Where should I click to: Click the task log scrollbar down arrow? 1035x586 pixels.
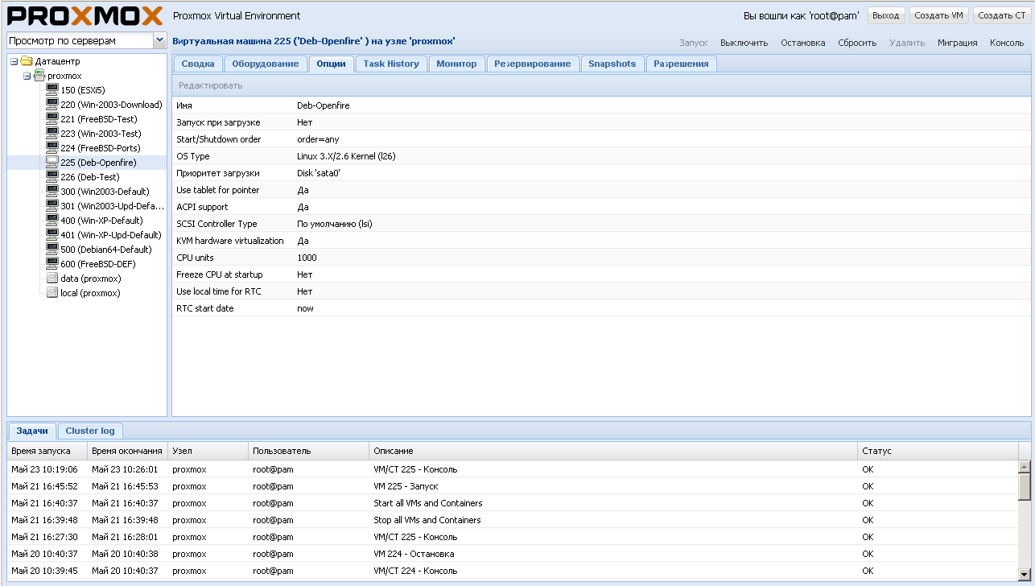[1025, 574]
